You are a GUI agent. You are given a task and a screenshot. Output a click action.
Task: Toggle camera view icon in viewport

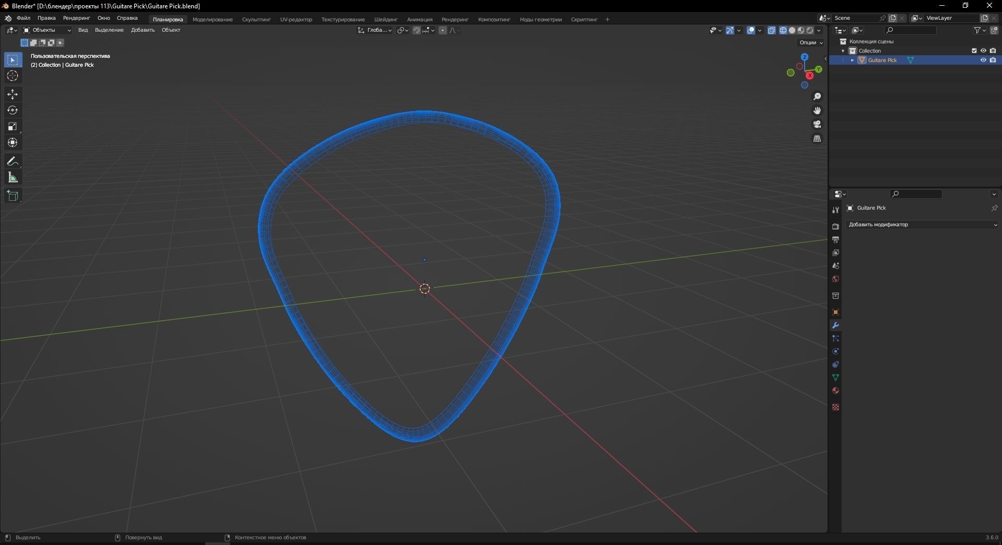pos(817,124)
